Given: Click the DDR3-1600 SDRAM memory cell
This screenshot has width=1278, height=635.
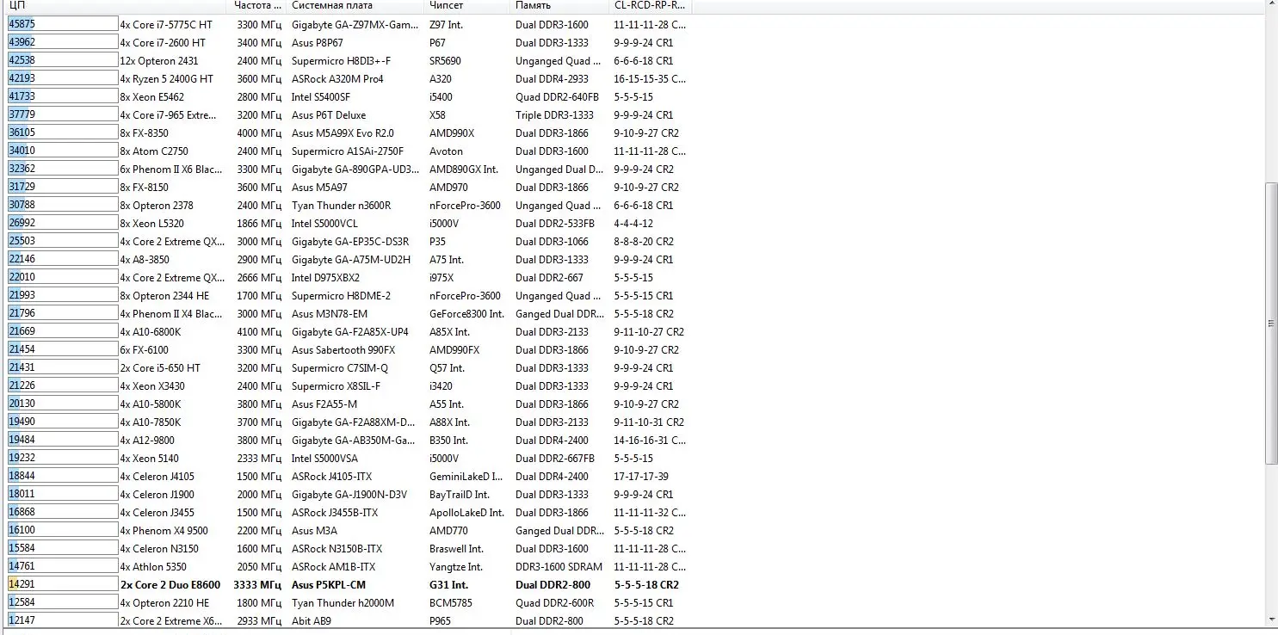Looking at the screenshot, I should [559, 567].
